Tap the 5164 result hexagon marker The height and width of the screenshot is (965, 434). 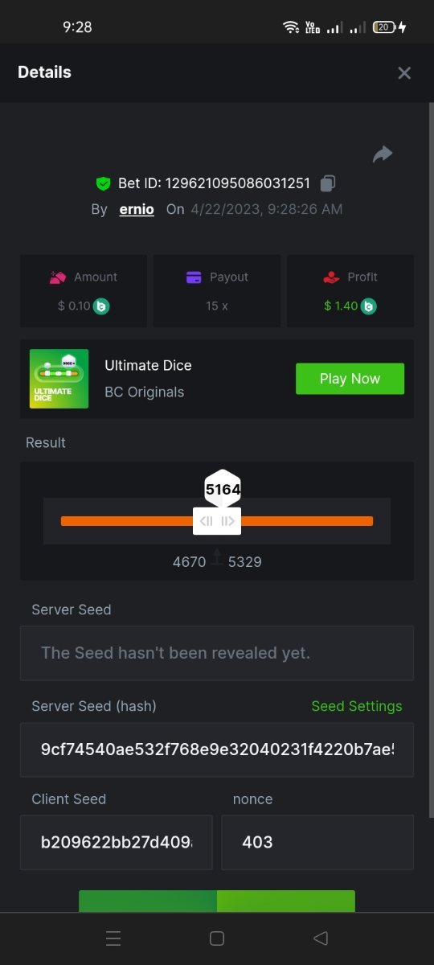[x=223, y=489]
